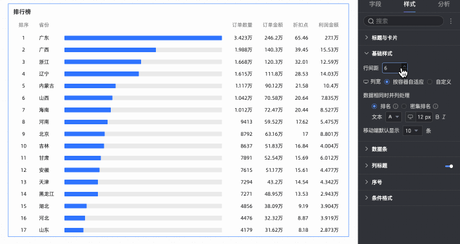Open the 移动端默认显示 count dropdown
This screenshot has width=460, height=244.
point(412,131)
